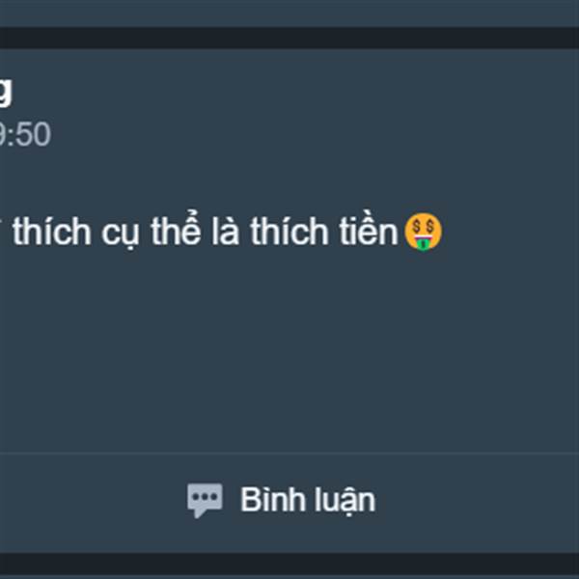Click the word tiền before the emoji

tap(369, 232)
